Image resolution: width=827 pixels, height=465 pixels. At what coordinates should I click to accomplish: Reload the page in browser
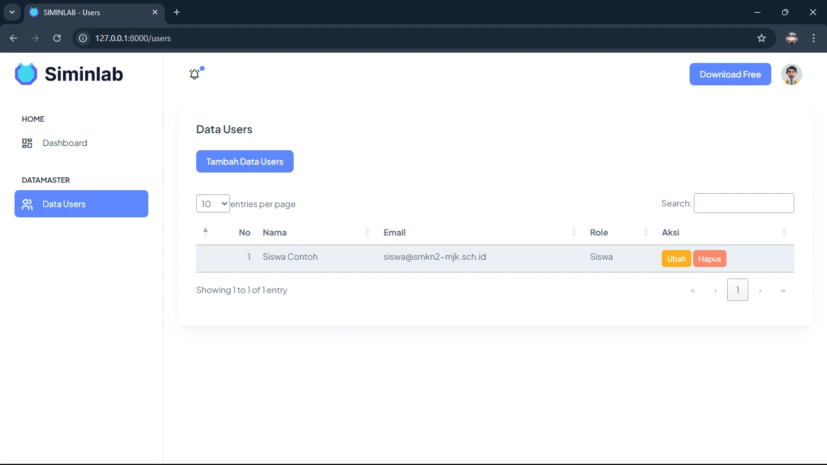[57, 38]
